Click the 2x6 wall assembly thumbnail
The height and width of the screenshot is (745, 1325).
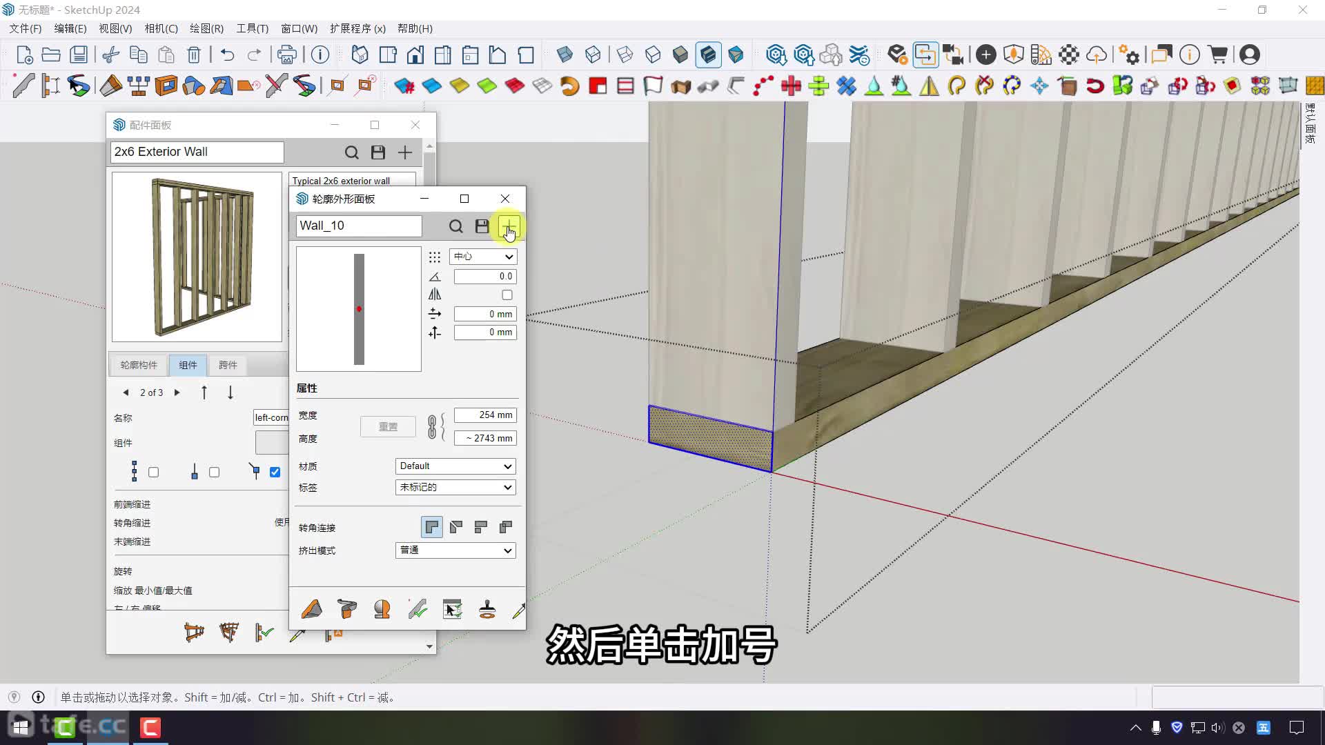[197, 257]
